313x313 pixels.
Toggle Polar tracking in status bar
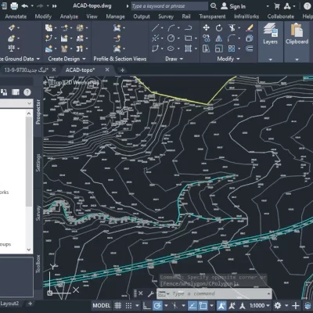tap(157, 305)
